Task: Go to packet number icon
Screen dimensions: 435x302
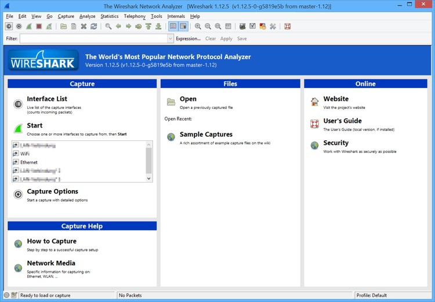Action: pyautogui.click(x=139, y=26)
